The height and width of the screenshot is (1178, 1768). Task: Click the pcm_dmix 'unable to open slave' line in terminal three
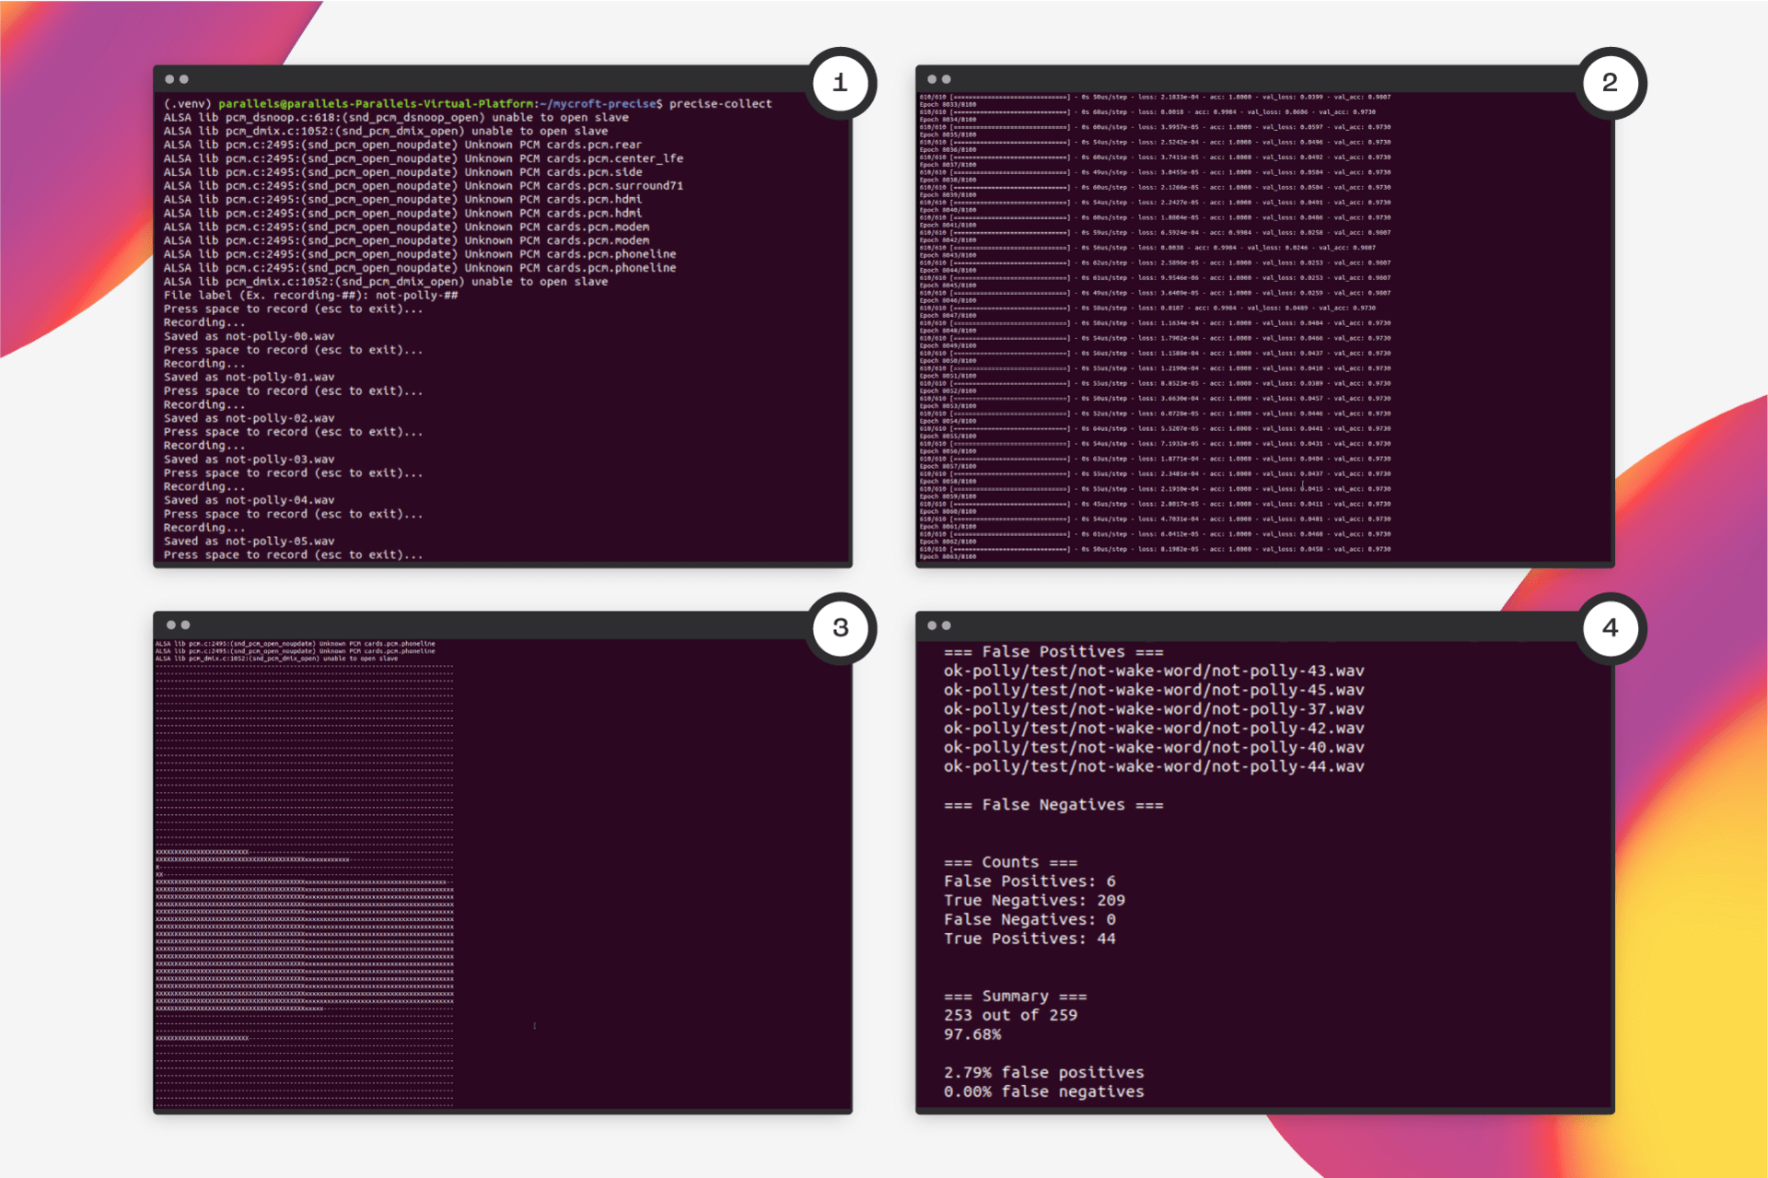click(x=276, y=659)
